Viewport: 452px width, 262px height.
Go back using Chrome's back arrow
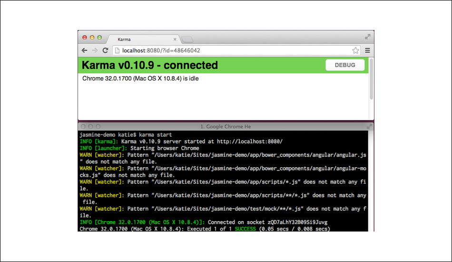[x=85, y=50]
